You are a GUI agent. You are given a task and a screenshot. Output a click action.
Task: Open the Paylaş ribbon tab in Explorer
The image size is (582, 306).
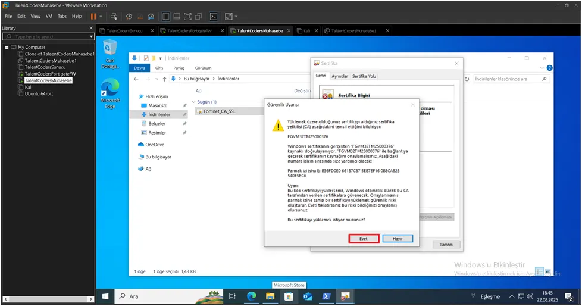click(x=179, y=68)
